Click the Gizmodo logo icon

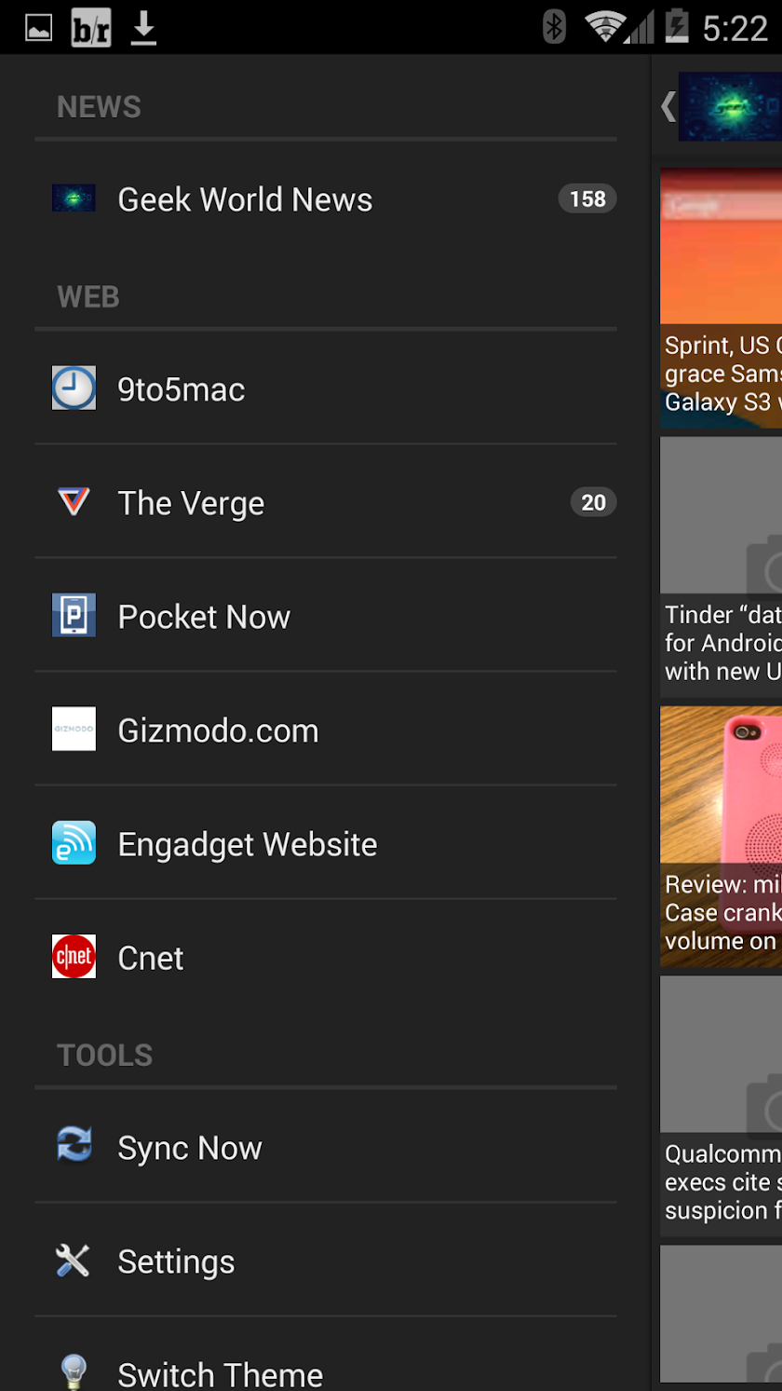tap(74, 730)
